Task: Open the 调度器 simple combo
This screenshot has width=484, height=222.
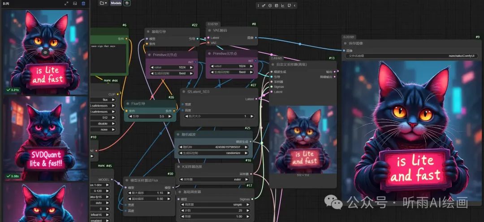Action: pyautogui.click(x=216, y=205)
